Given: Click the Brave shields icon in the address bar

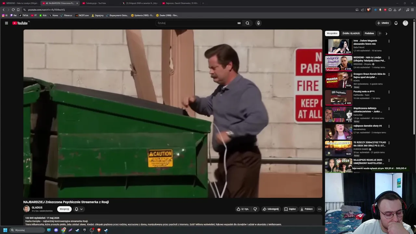Looking at the screenshot, I should click(x=369, y=10).
